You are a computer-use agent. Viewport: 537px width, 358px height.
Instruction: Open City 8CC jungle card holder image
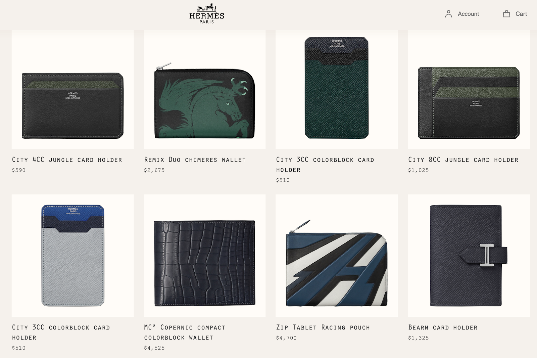pyautogui.click(x=469, y=89)
